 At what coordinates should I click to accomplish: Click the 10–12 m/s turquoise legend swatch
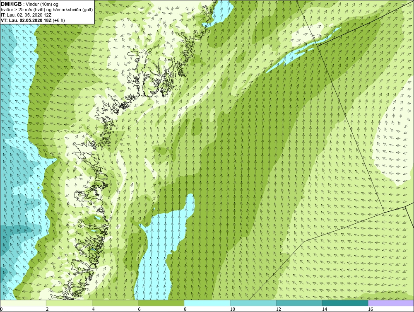[253, 303]
